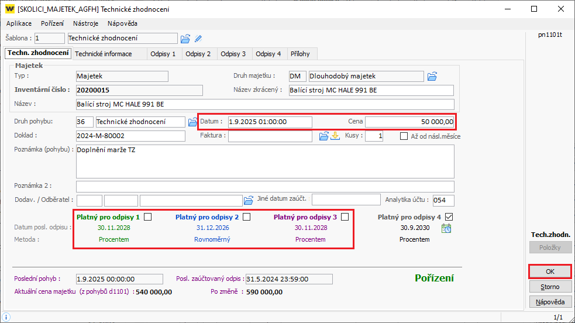Tick the Platný pro odpisy 2 checkbox
Viewport: 575px width, 323px height.
(247, 217)
